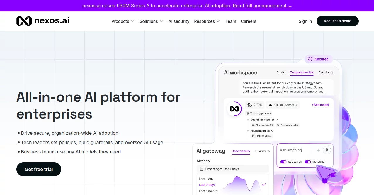This screenshot has height=195, width=374.
Task: Switch to the Compare models tab
Action: [302, 72]
